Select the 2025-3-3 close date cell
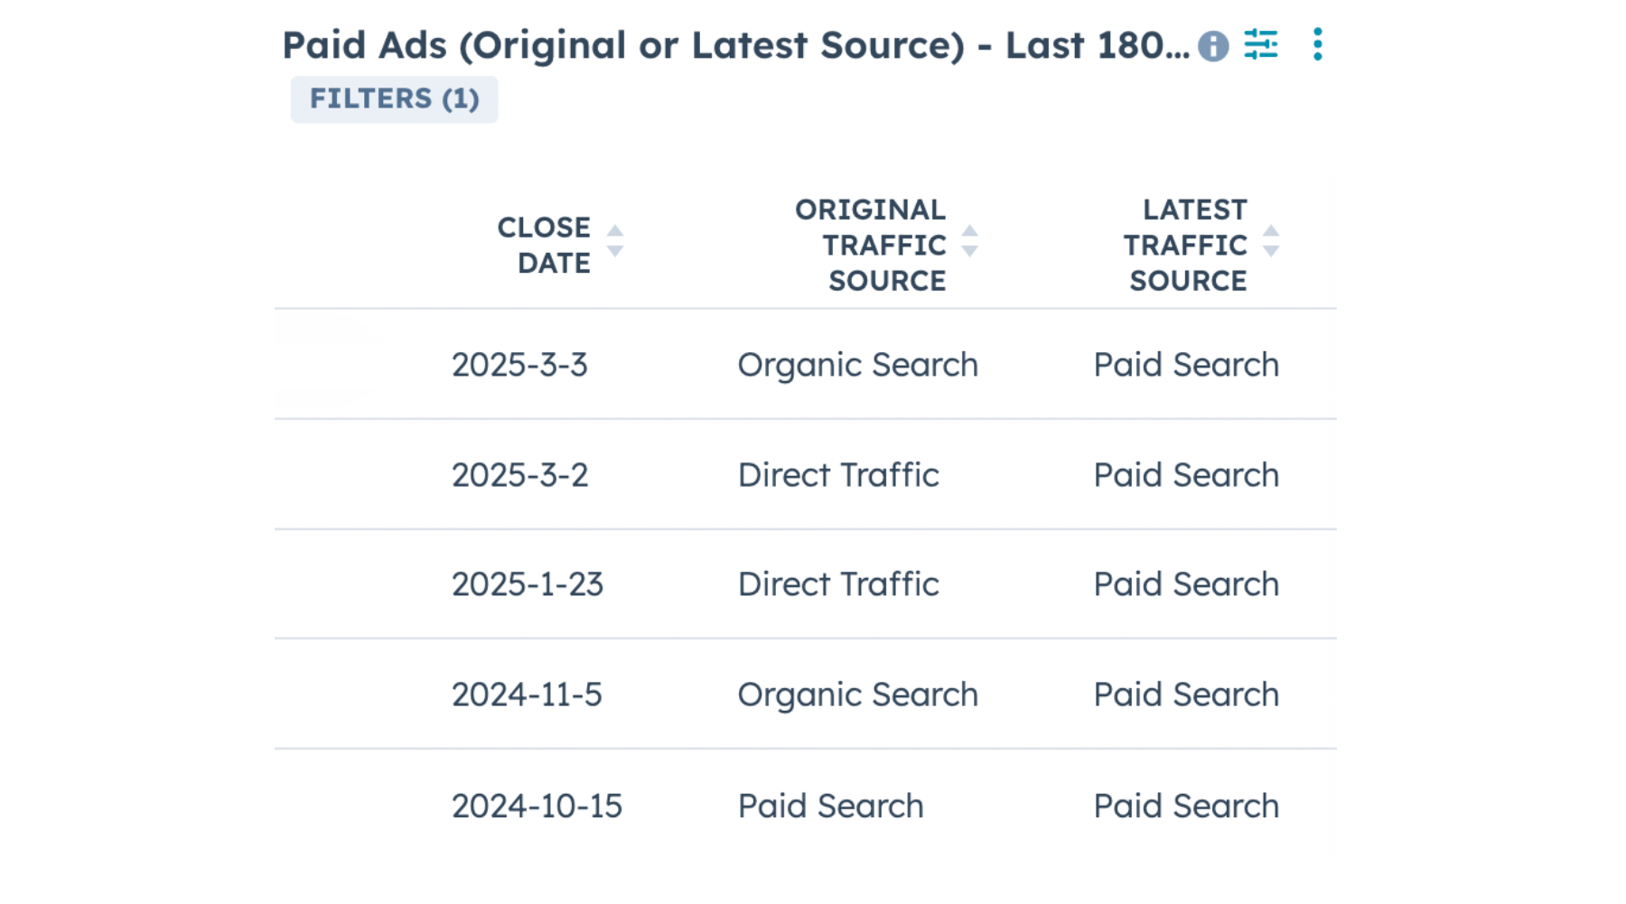 pyautogui.click(x=519, y=365)
